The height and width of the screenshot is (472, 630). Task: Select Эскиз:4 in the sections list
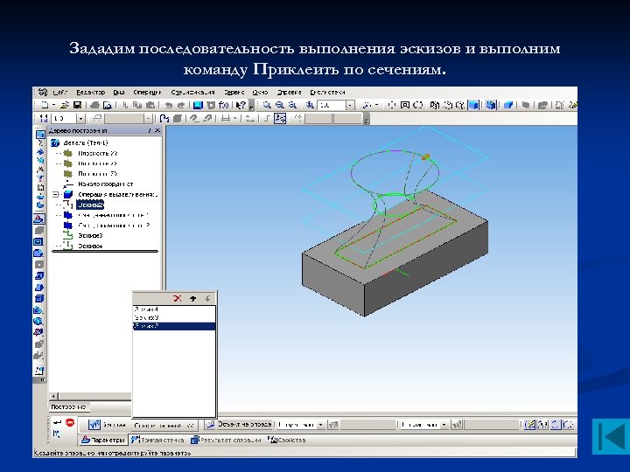click(x=174, y=309)
